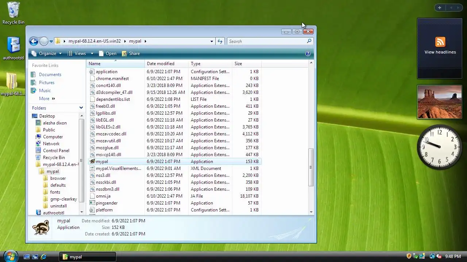Click the pingsender application icon
The height and width of the screenshot is (262, 467).
tap(92, 203)
